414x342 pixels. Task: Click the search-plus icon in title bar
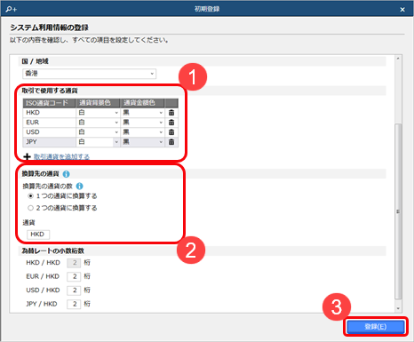click(x=12, y=9)
